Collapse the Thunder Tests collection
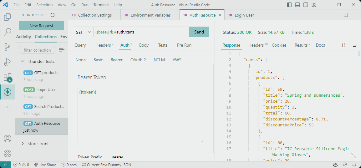This screenshot has height=168, width=361. pyautogui.click(x=23, y=61)
